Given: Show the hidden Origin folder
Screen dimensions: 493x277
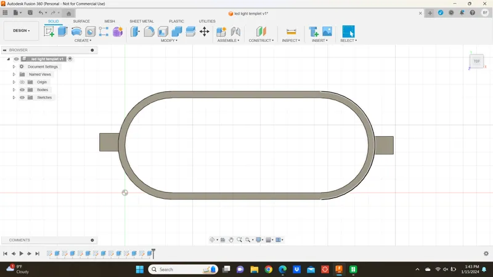Looking at the screenshot, I should [x=22, y=82].
